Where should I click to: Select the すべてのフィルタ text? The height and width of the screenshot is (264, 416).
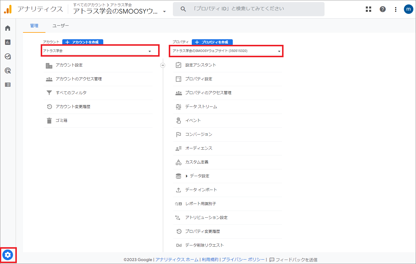tap(71, 93)
